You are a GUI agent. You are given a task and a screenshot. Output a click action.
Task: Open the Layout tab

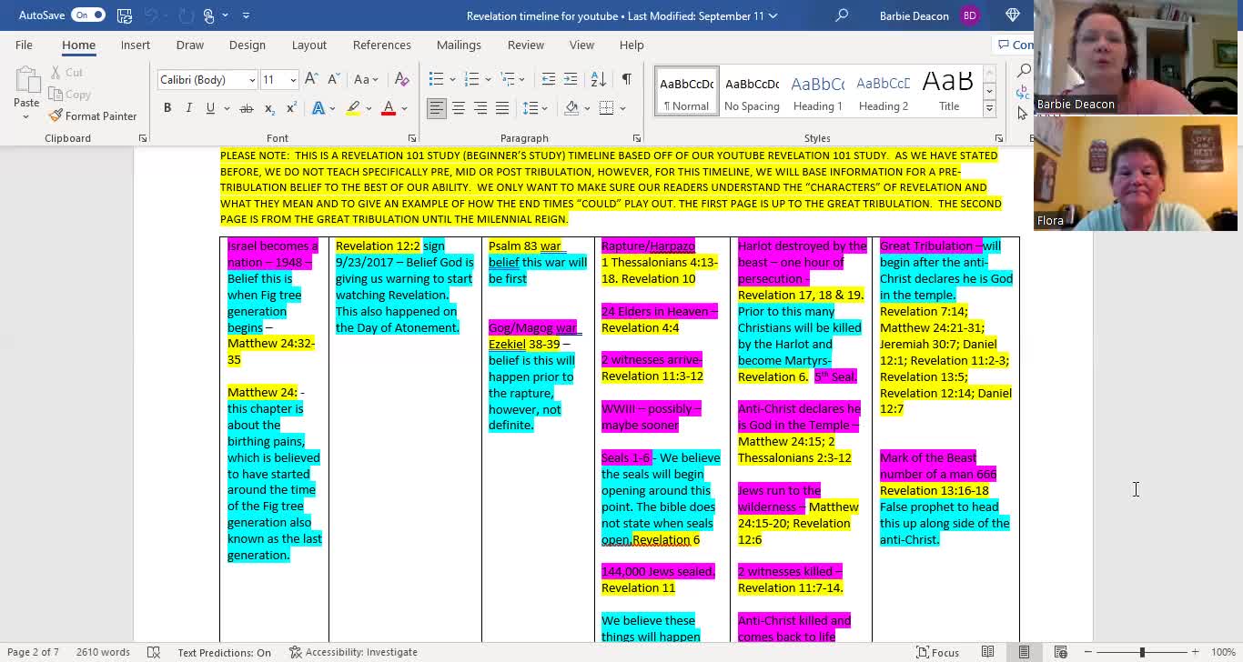coord(309,45)
